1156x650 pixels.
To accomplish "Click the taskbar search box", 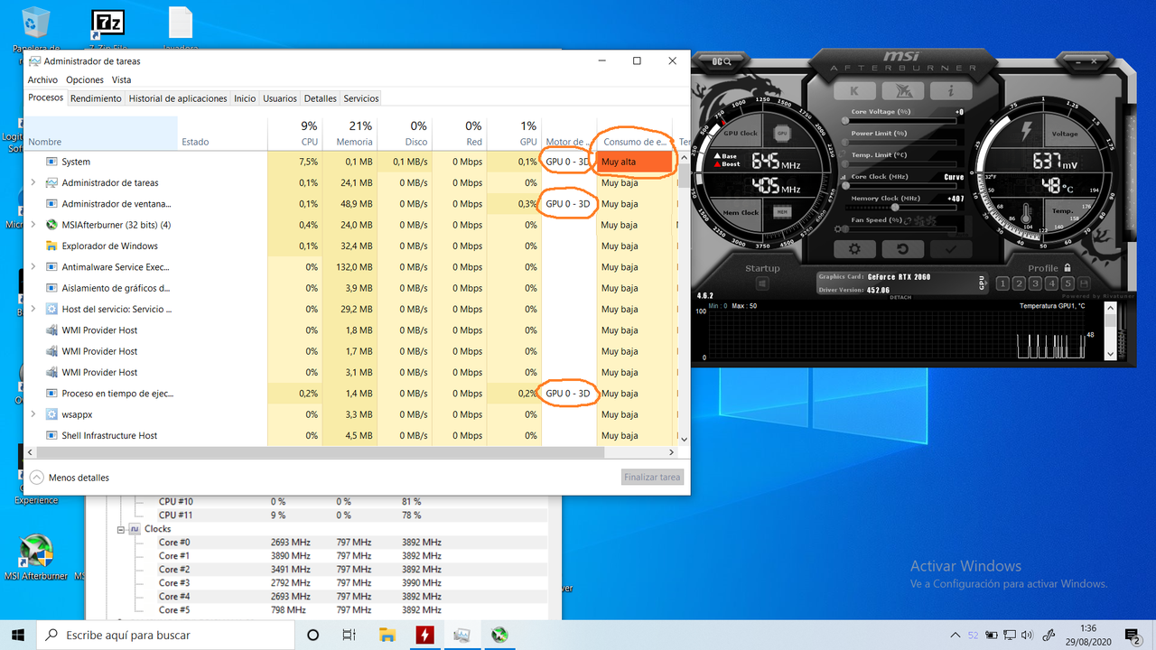I will point(163,635).
